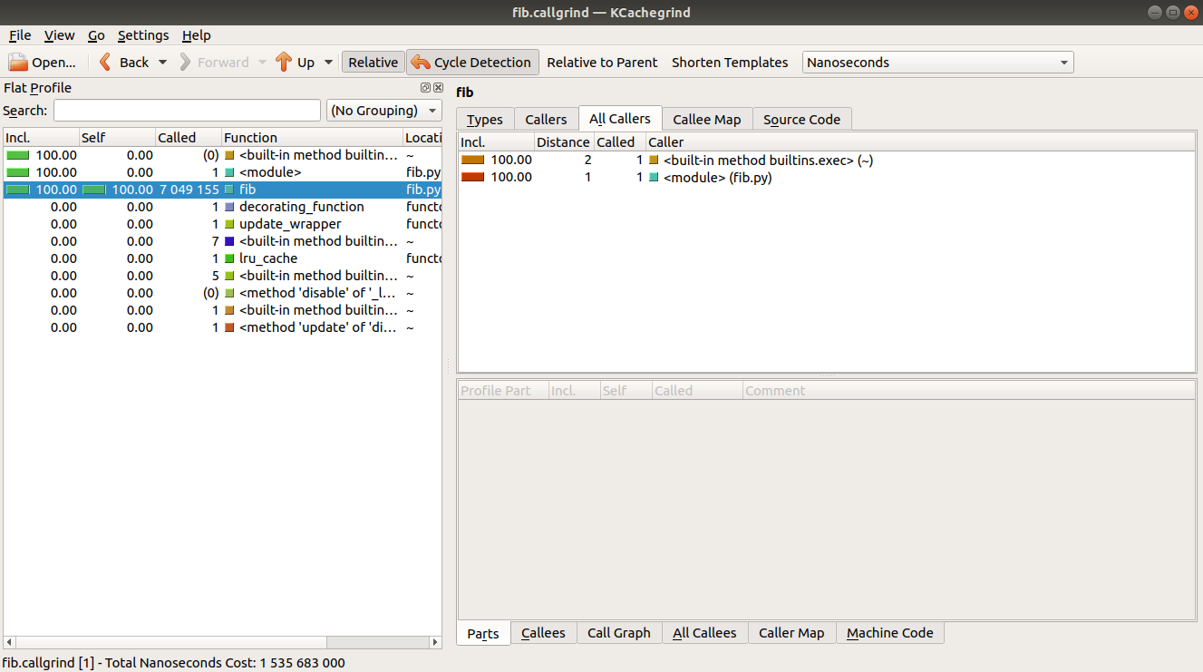
Task: Click the Up toolbar button label
Action: tap(306, 63)
